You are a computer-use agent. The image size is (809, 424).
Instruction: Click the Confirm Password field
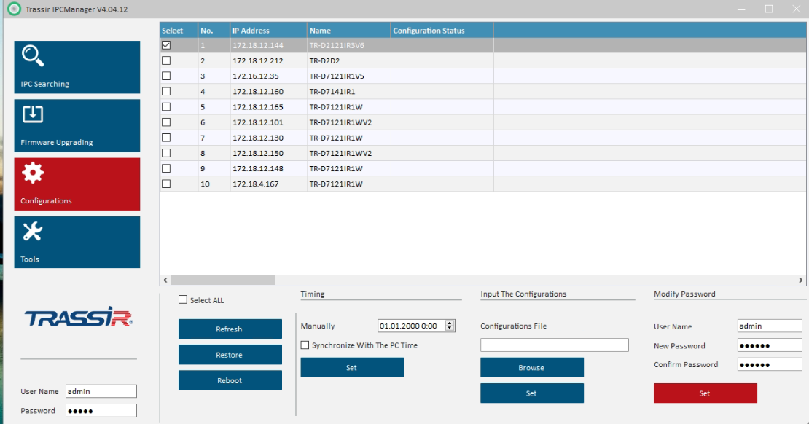coord(769,365)
